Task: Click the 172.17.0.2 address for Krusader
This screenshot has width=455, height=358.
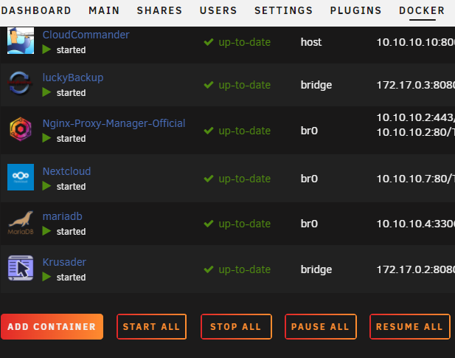Action: tap(415, 269)
